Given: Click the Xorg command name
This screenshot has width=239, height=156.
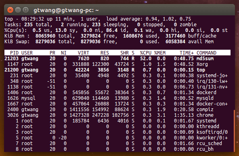Looking at the screenshot, I should [x=202, y=64].
